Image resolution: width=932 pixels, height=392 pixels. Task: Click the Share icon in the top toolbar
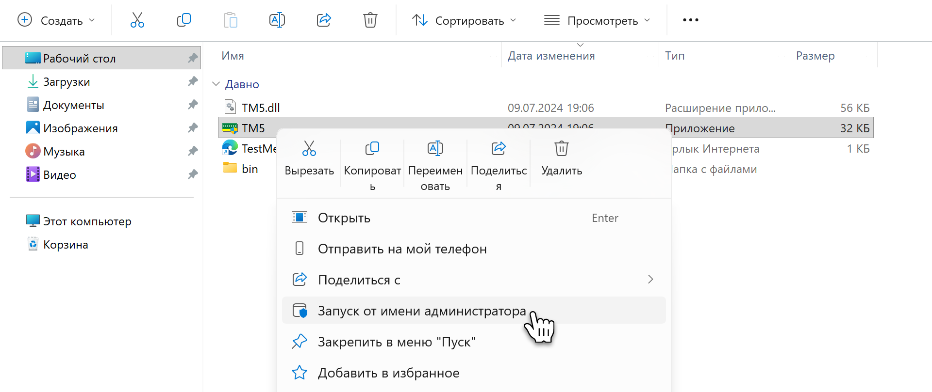[324, 20]
